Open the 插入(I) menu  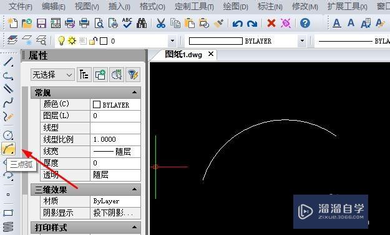tap(119, 6)
